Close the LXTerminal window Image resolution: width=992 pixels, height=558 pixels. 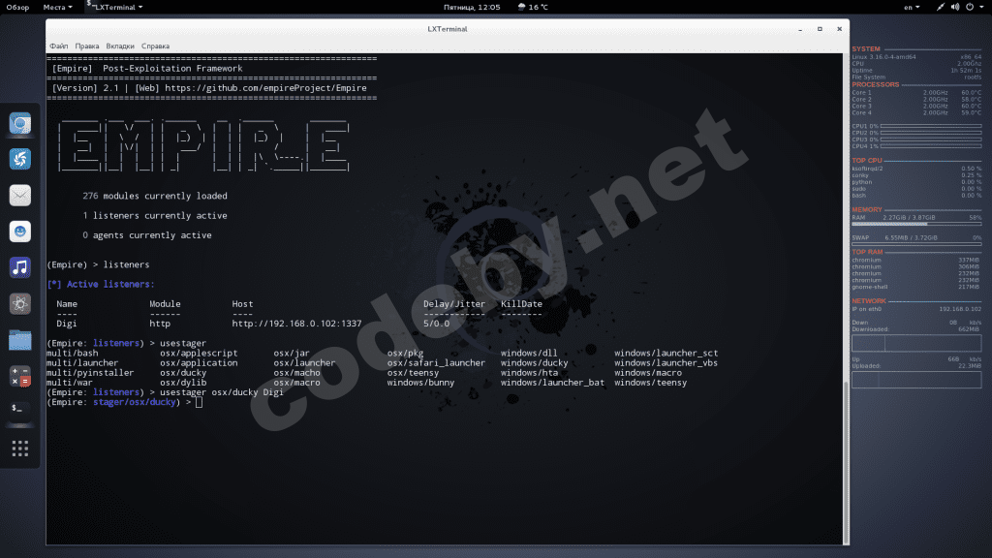point(840,29)
